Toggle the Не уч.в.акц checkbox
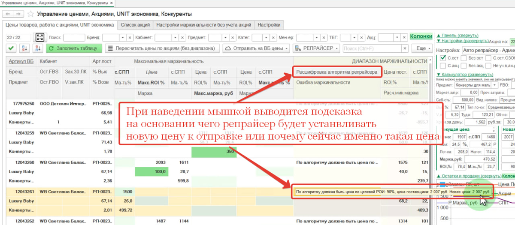Screen dimensions: 515x225 (x=488, y=66)
